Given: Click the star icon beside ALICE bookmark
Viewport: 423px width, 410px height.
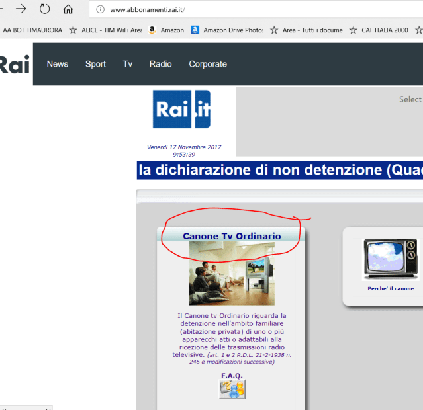Looking at the screenshot, I should click(x=73, y=30).
